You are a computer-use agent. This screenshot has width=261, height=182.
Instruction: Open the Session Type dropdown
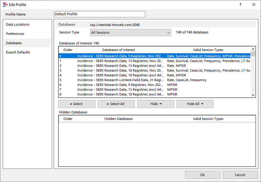130,33
